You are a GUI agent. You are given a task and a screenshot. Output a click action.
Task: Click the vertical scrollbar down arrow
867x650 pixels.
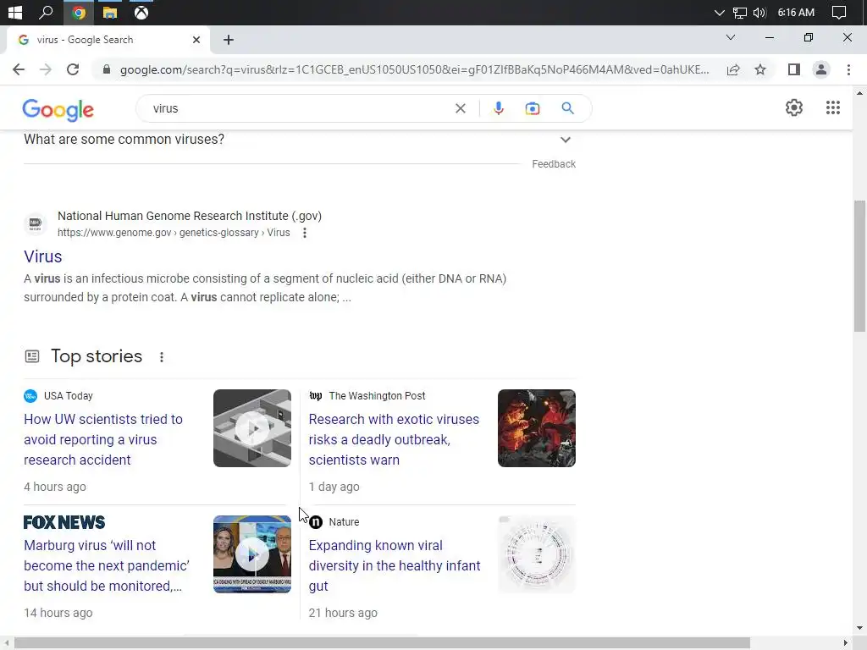pos(859,628)
